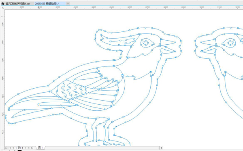Viewport: 243px width, 151px height.
Task: Add a page before with left page icon
Action: [x=6, y=148]
